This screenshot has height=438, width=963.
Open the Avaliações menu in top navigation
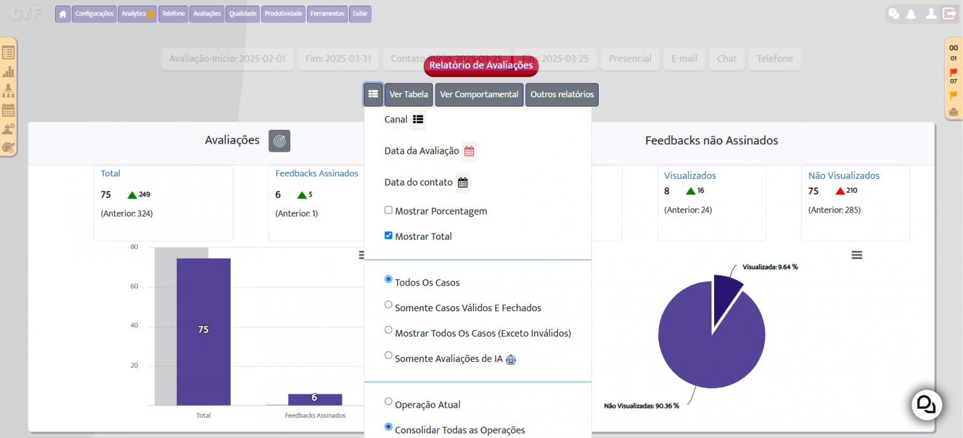[207, 14]
